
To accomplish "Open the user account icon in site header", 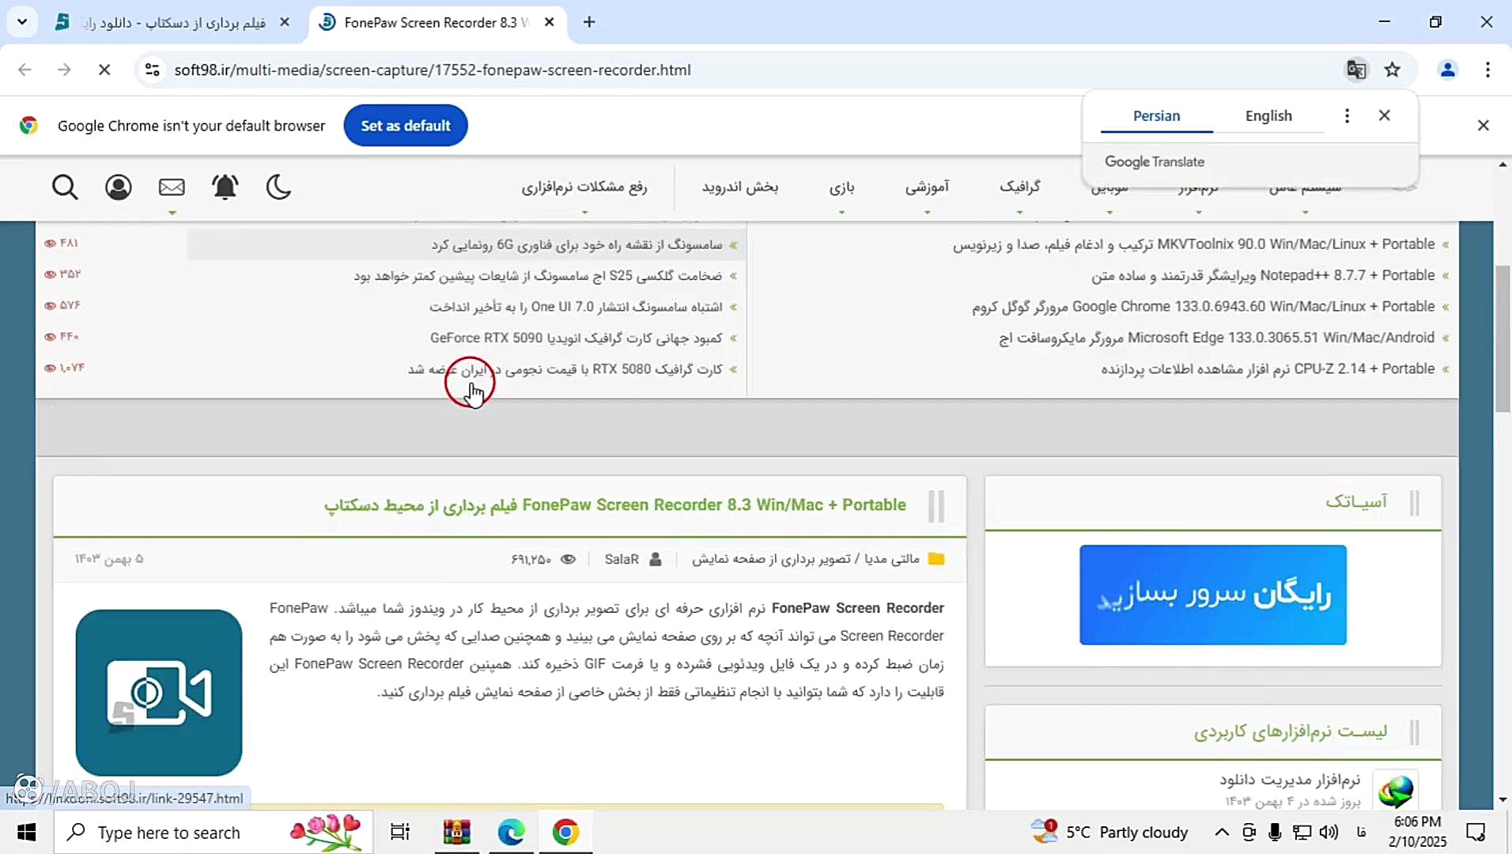I will 119,187.
